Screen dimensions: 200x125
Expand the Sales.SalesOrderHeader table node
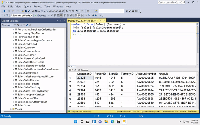coord(13,66)
